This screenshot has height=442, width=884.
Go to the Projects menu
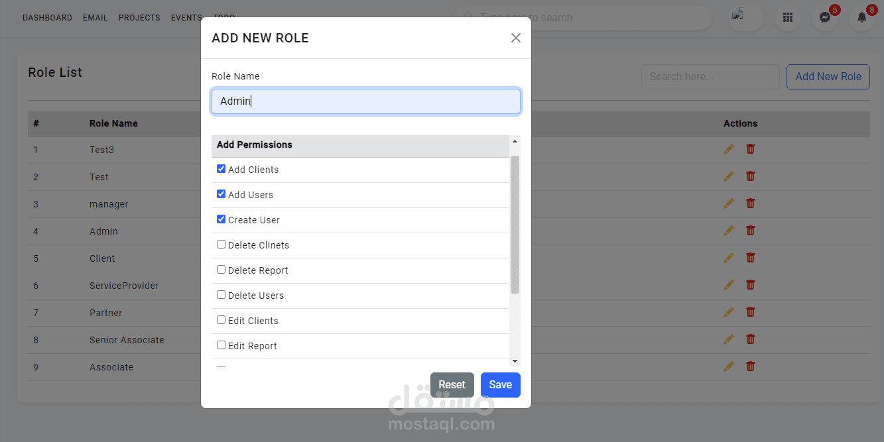(139, 18)
